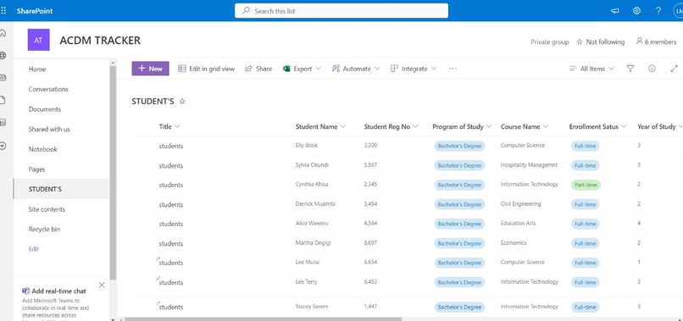
Task: Click the New button
Action: pos(150,69)
